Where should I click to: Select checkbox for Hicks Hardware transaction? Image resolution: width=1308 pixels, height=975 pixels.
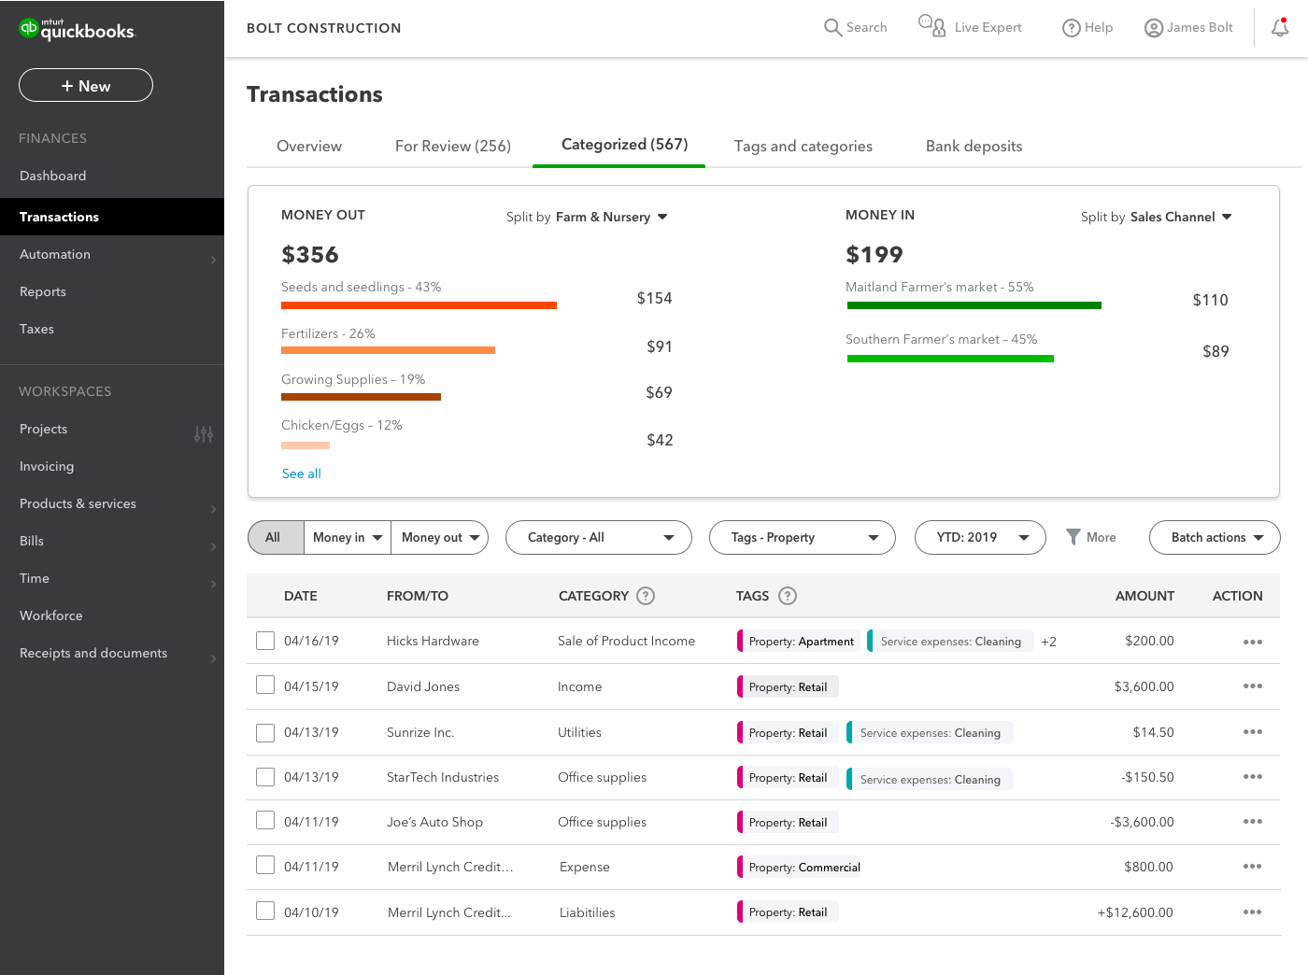[265, 641]
